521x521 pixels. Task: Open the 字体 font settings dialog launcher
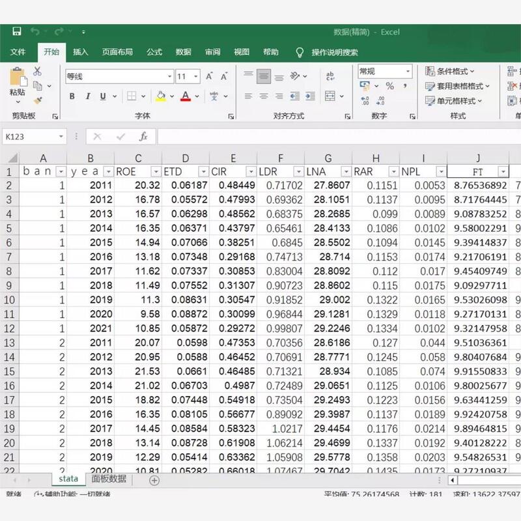[x=231, y=117]
